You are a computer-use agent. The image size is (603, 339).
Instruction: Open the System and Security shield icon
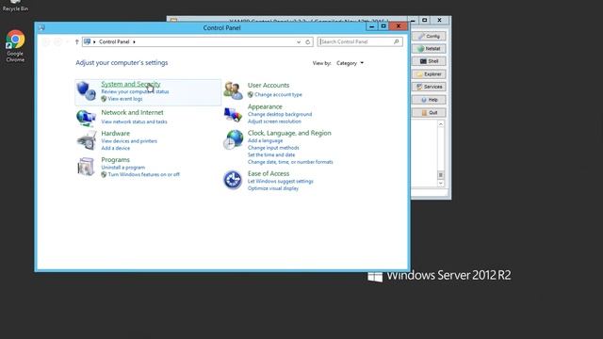coord(86,91)
